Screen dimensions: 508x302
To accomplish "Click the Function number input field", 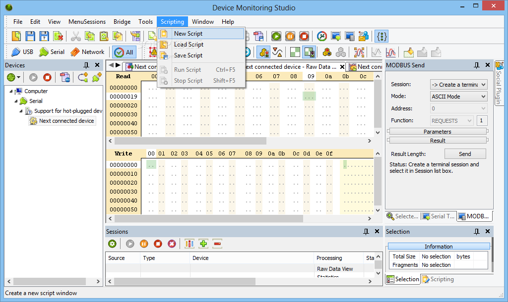I will click(x=481, y=121).
